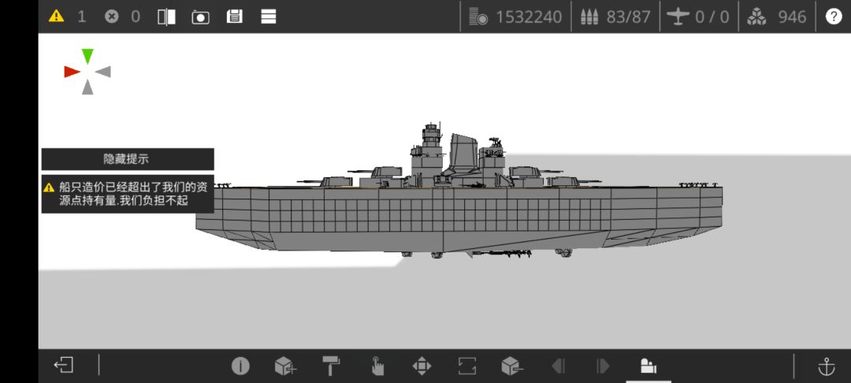
Task: Click the green arrow on view orientation gizmo
Action: pyautogui.click(x=88, y=57)
